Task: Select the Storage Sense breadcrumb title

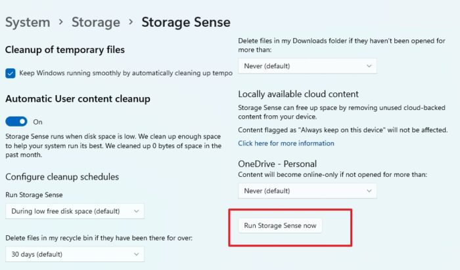Action: (186, 22)
